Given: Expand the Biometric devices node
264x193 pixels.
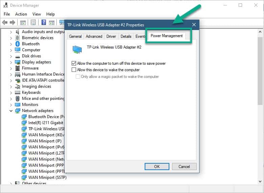Looking at the screenshot, I should point(11,38).
